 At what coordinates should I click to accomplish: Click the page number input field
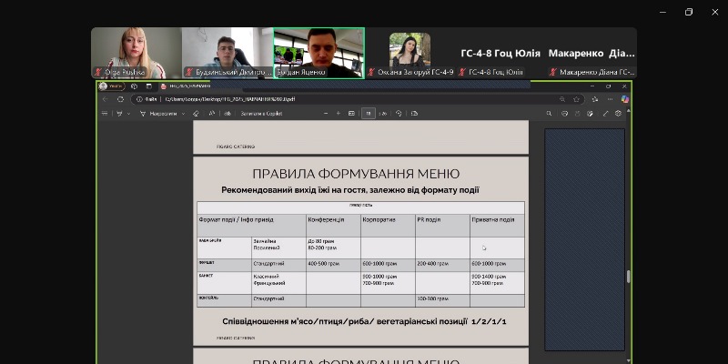pyautogui.click(x=369, y=113)
